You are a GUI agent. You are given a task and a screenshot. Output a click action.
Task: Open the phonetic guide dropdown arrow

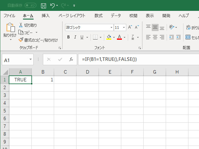pos(138,37)
